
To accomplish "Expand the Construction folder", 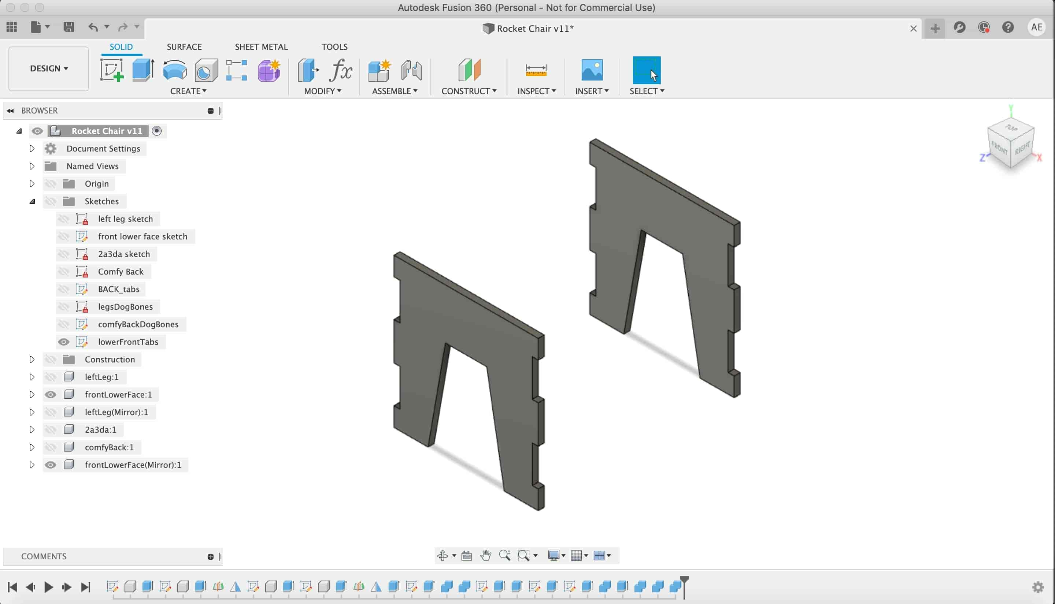I will point(32,360).
